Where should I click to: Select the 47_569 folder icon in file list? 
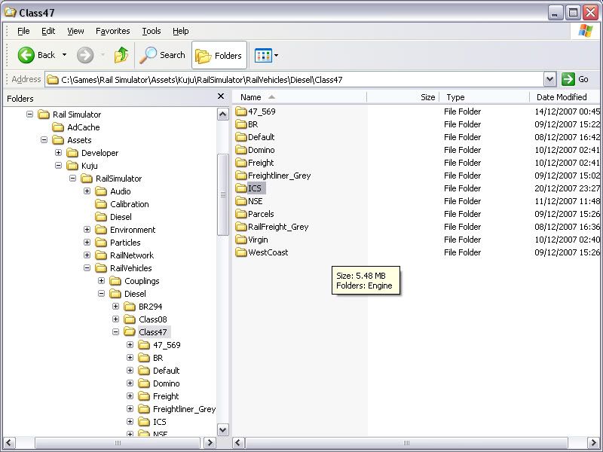pyautogui.click(x=241, y=111)
